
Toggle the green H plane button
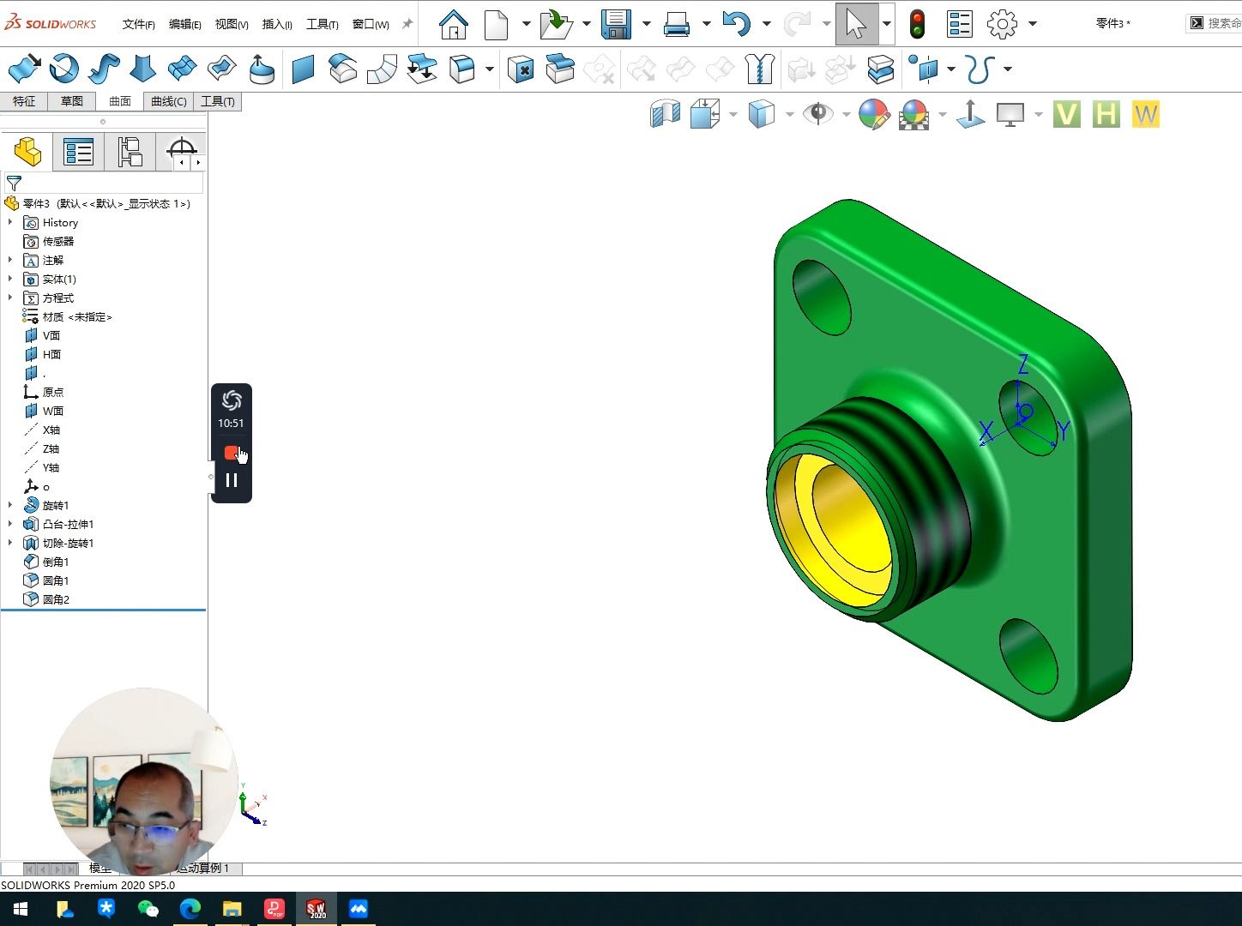click(1106, 114)
